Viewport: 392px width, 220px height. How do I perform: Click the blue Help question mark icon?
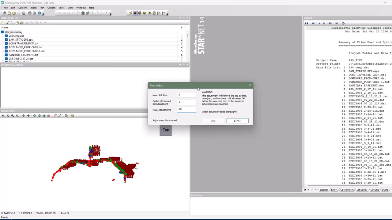pyautogui.click(x=39, y=13)
